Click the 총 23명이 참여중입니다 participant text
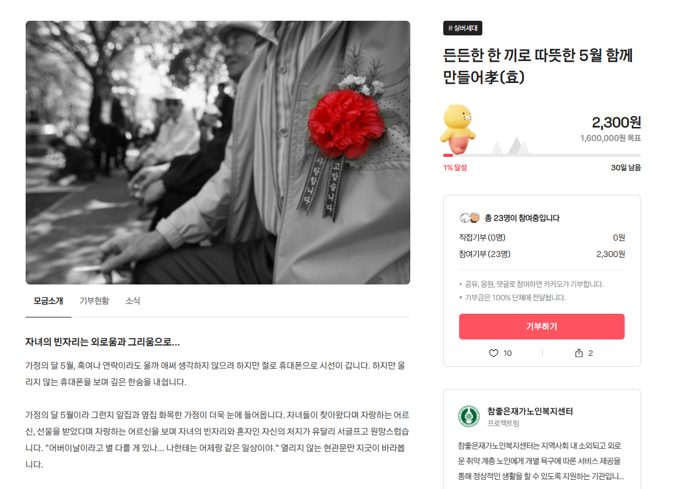 click(x=522, y=218)
